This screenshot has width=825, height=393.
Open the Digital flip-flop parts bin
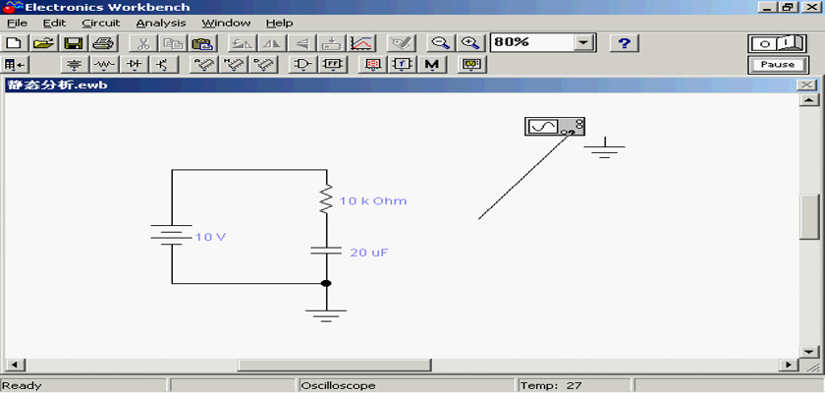coord(333,65)
